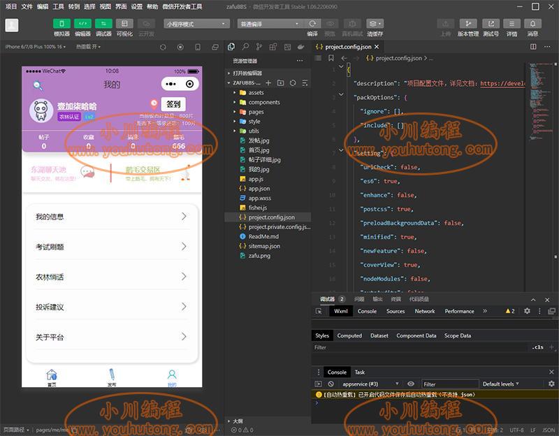Open version management in toolbar
Viewport: 559px width, 436px height.
[x=468, y=24]
